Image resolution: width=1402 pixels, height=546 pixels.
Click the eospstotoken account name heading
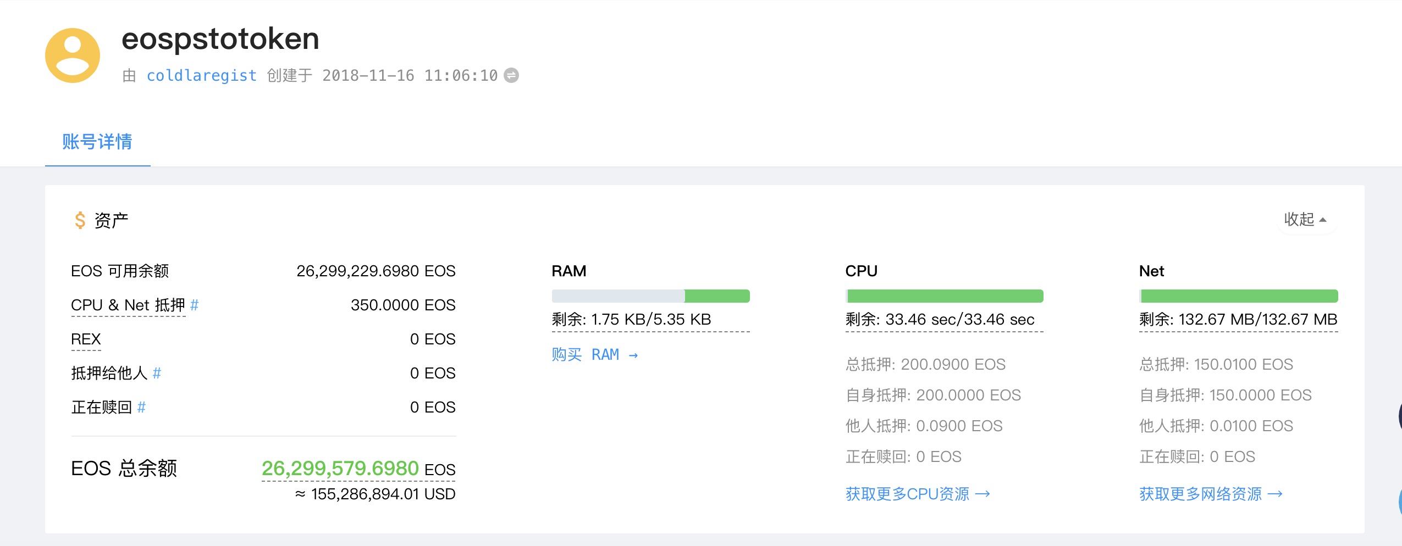[220, 39]
